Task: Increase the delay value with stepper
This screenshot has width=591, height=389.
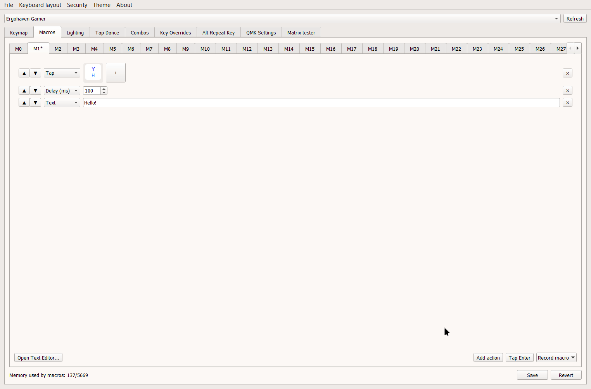Action: tap(104, 89)
